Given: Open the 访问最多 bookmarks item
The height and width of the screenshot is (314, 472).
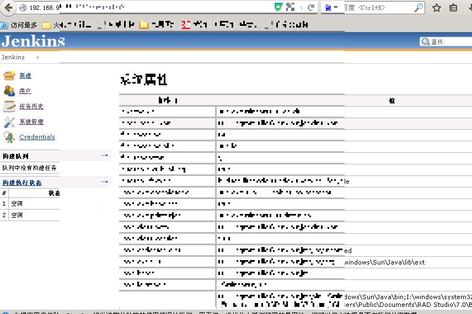Looking at the screenshot, I should point(19,25).
